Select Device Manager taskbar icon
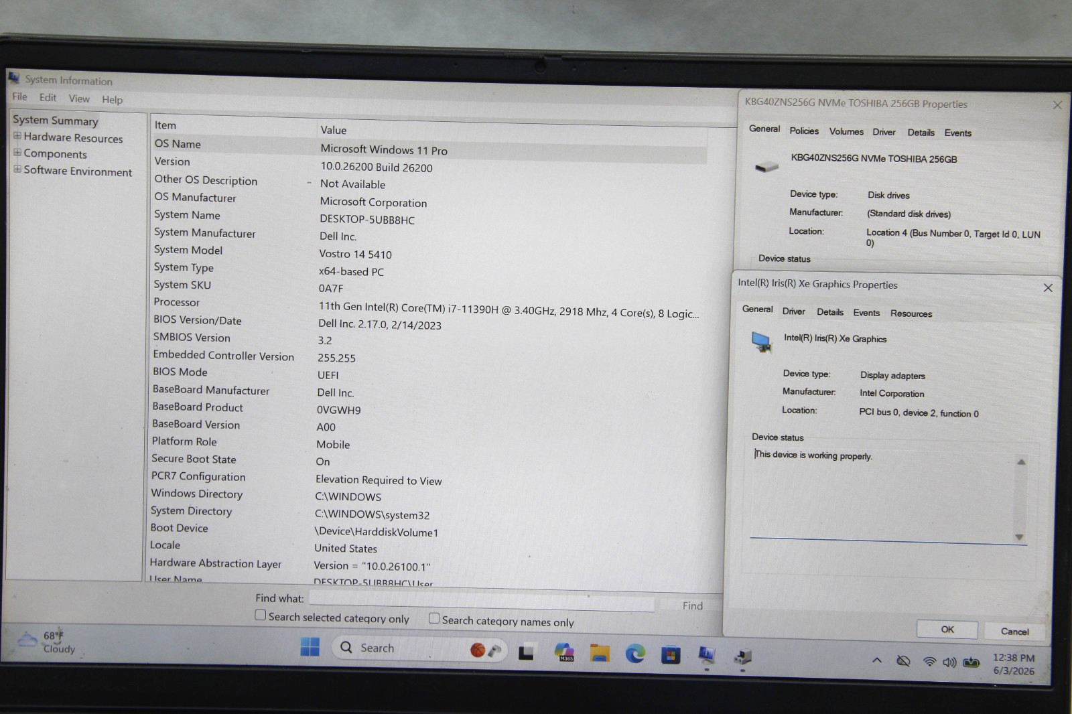The image size is (1072, 714). pos(742,657)
